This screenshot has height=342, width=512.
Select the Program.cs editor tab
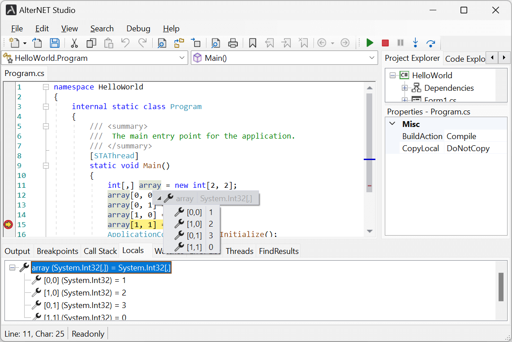tap(25, 73)
